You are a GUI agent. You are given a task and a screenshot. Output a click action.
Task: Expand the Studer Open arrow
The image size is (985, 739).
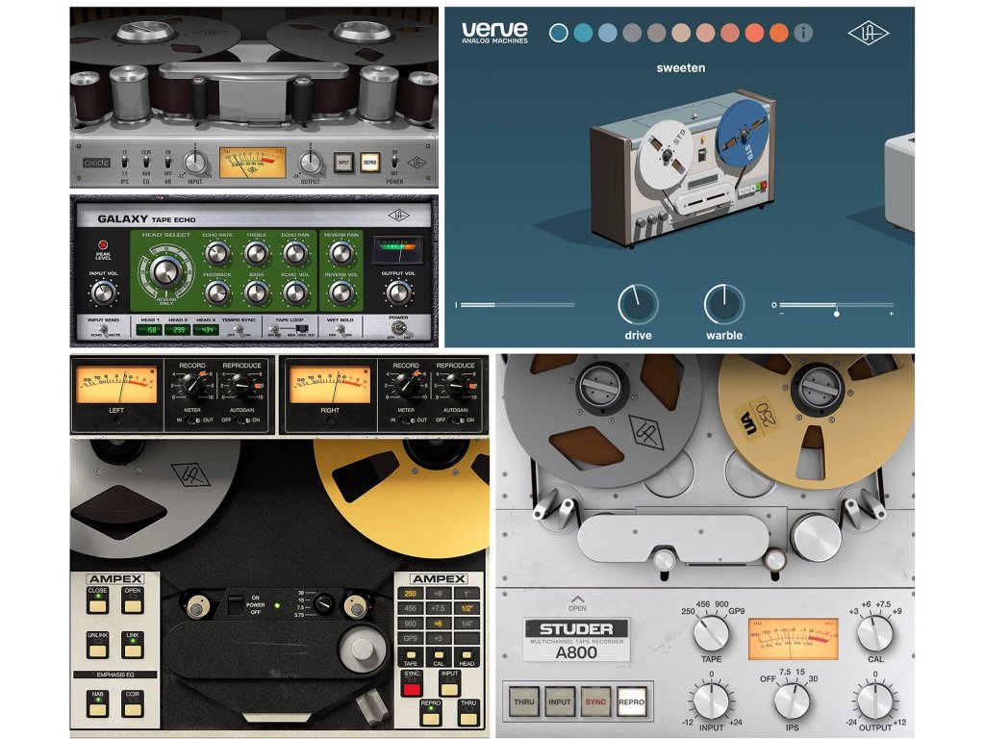click(577, 597)
